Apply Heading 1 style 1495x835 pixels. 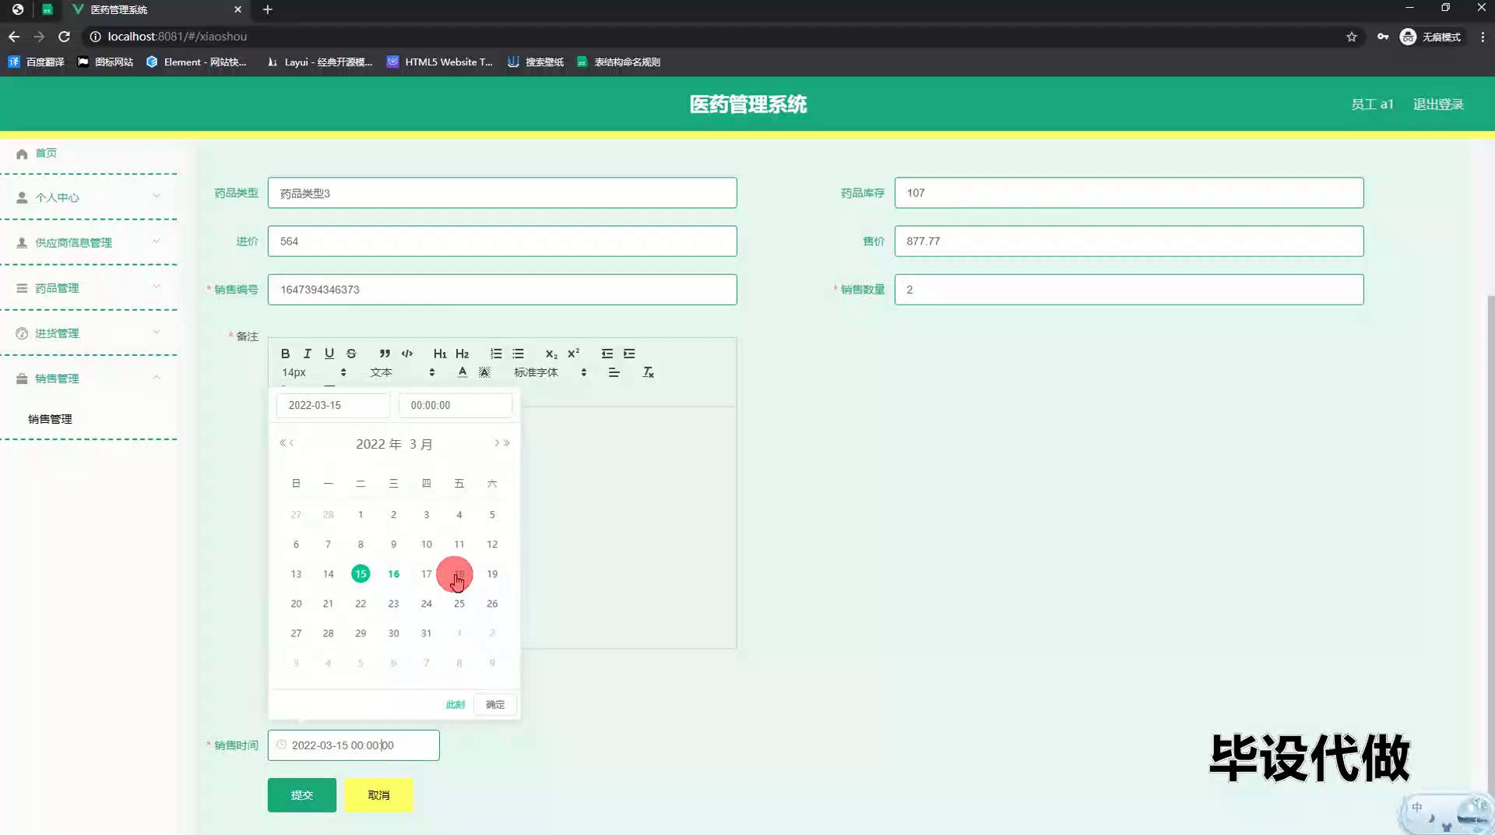440,354
